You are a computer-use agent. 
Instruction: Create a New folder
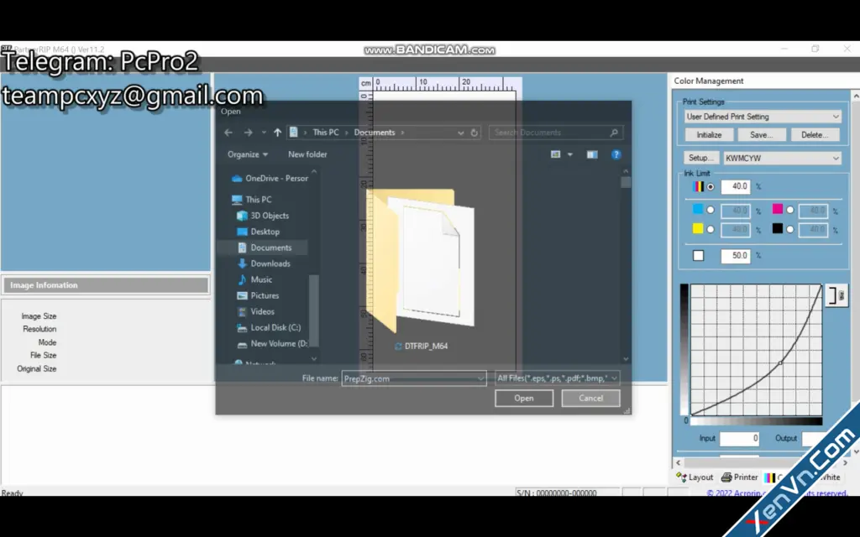(307, 154)
